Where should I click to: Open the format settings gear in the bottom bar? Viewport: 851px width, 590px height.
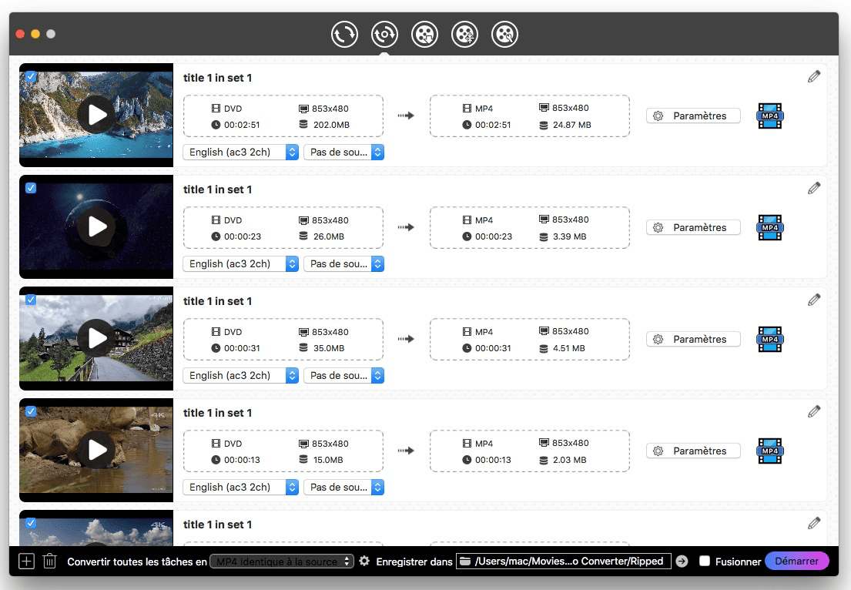pyautogui.click(x=364, y=561)
